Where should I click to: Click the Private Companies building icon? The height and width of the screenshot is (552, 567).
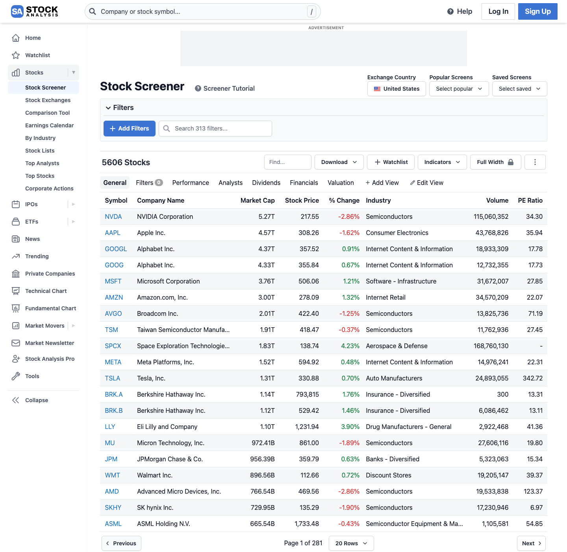pos(16,274)
